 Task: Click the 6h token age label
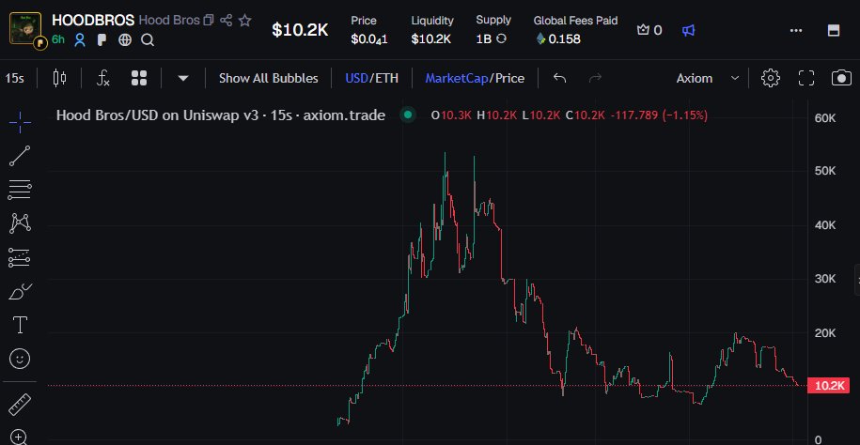(x=58, y=39)
